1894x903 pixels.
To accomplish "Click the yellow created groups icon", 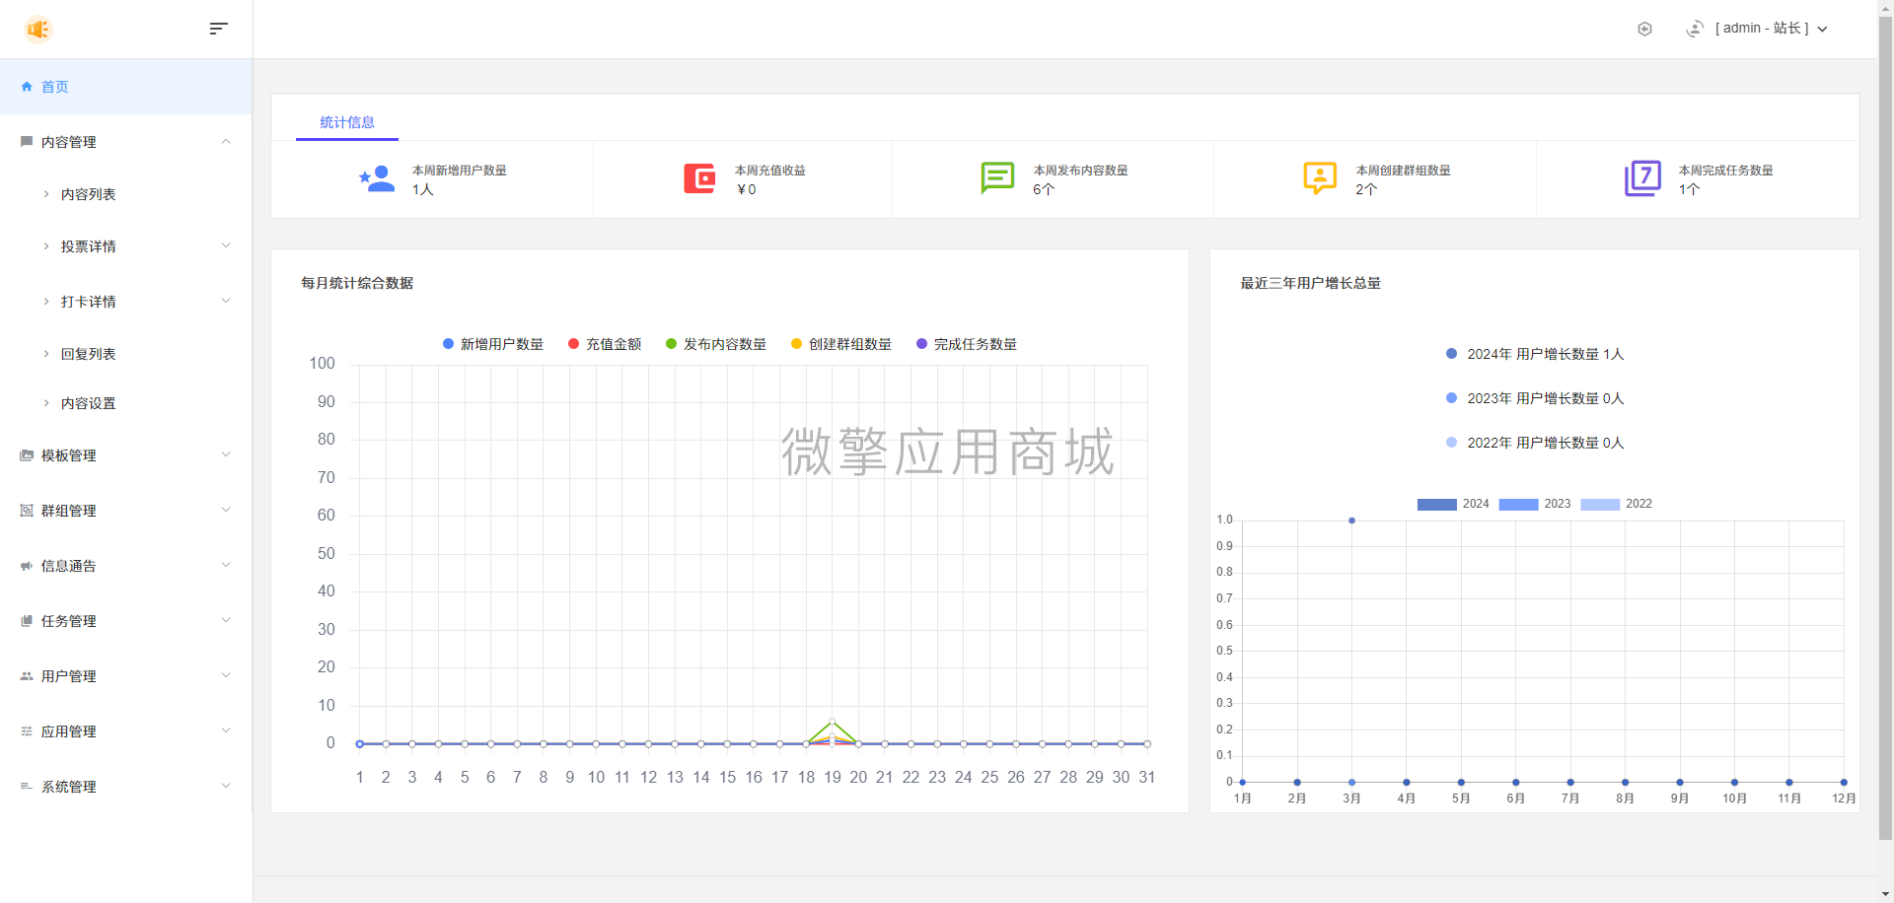I will point(1320,178).
